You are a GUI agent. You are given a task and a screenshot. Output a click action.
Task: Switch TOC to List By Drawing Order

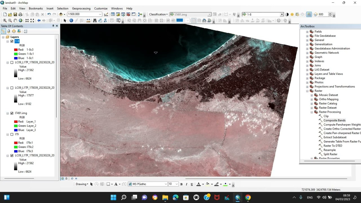[4, 31]
